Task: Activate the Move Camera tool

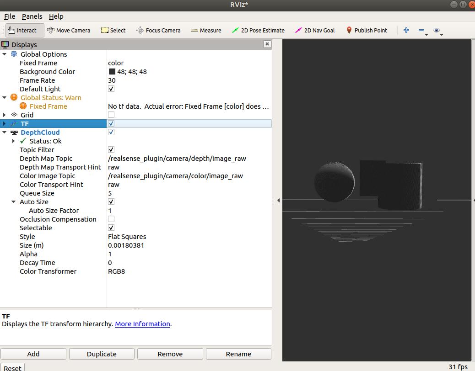Action: pyautogui.click(x=69, y=30)
